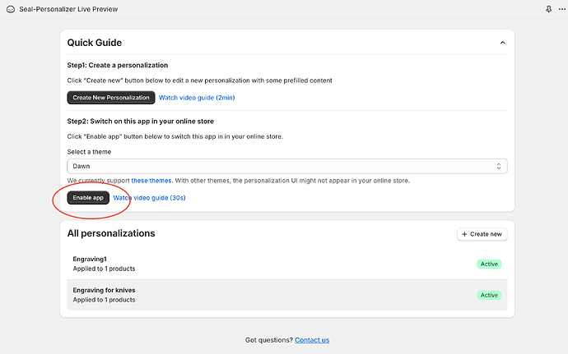Click the Quick Guide heading
Image resolution: width=568 pixels, height=354 pixels.
pyautogui.click(x=95, y=43)
